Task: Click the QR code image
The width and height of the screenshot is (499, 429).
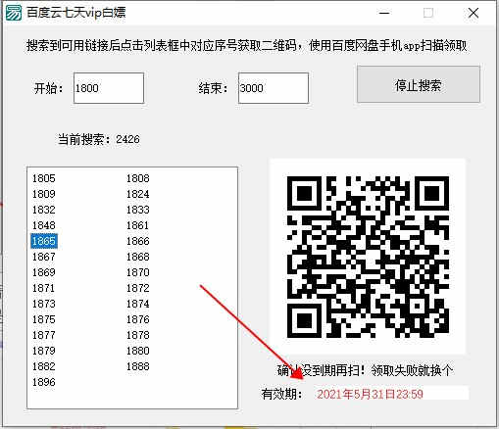Action: (368, 257)
